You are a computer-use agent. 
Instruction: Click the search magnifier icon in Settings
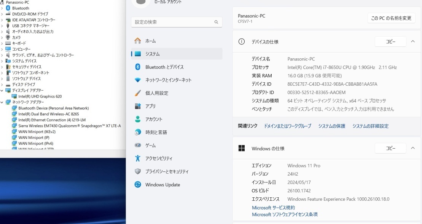(x=216, y=22)
